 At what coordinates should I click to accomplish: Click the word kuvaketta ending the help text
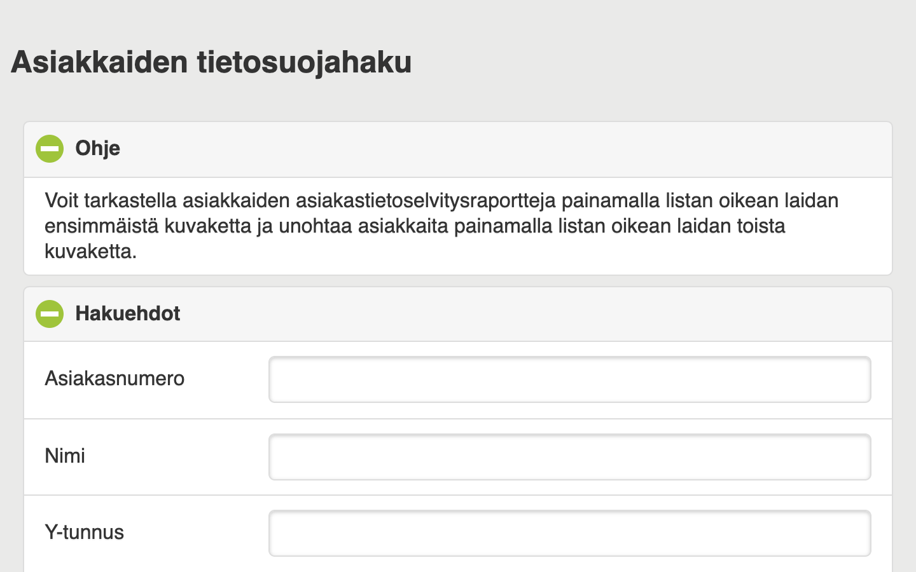click(x=90, y=252)
